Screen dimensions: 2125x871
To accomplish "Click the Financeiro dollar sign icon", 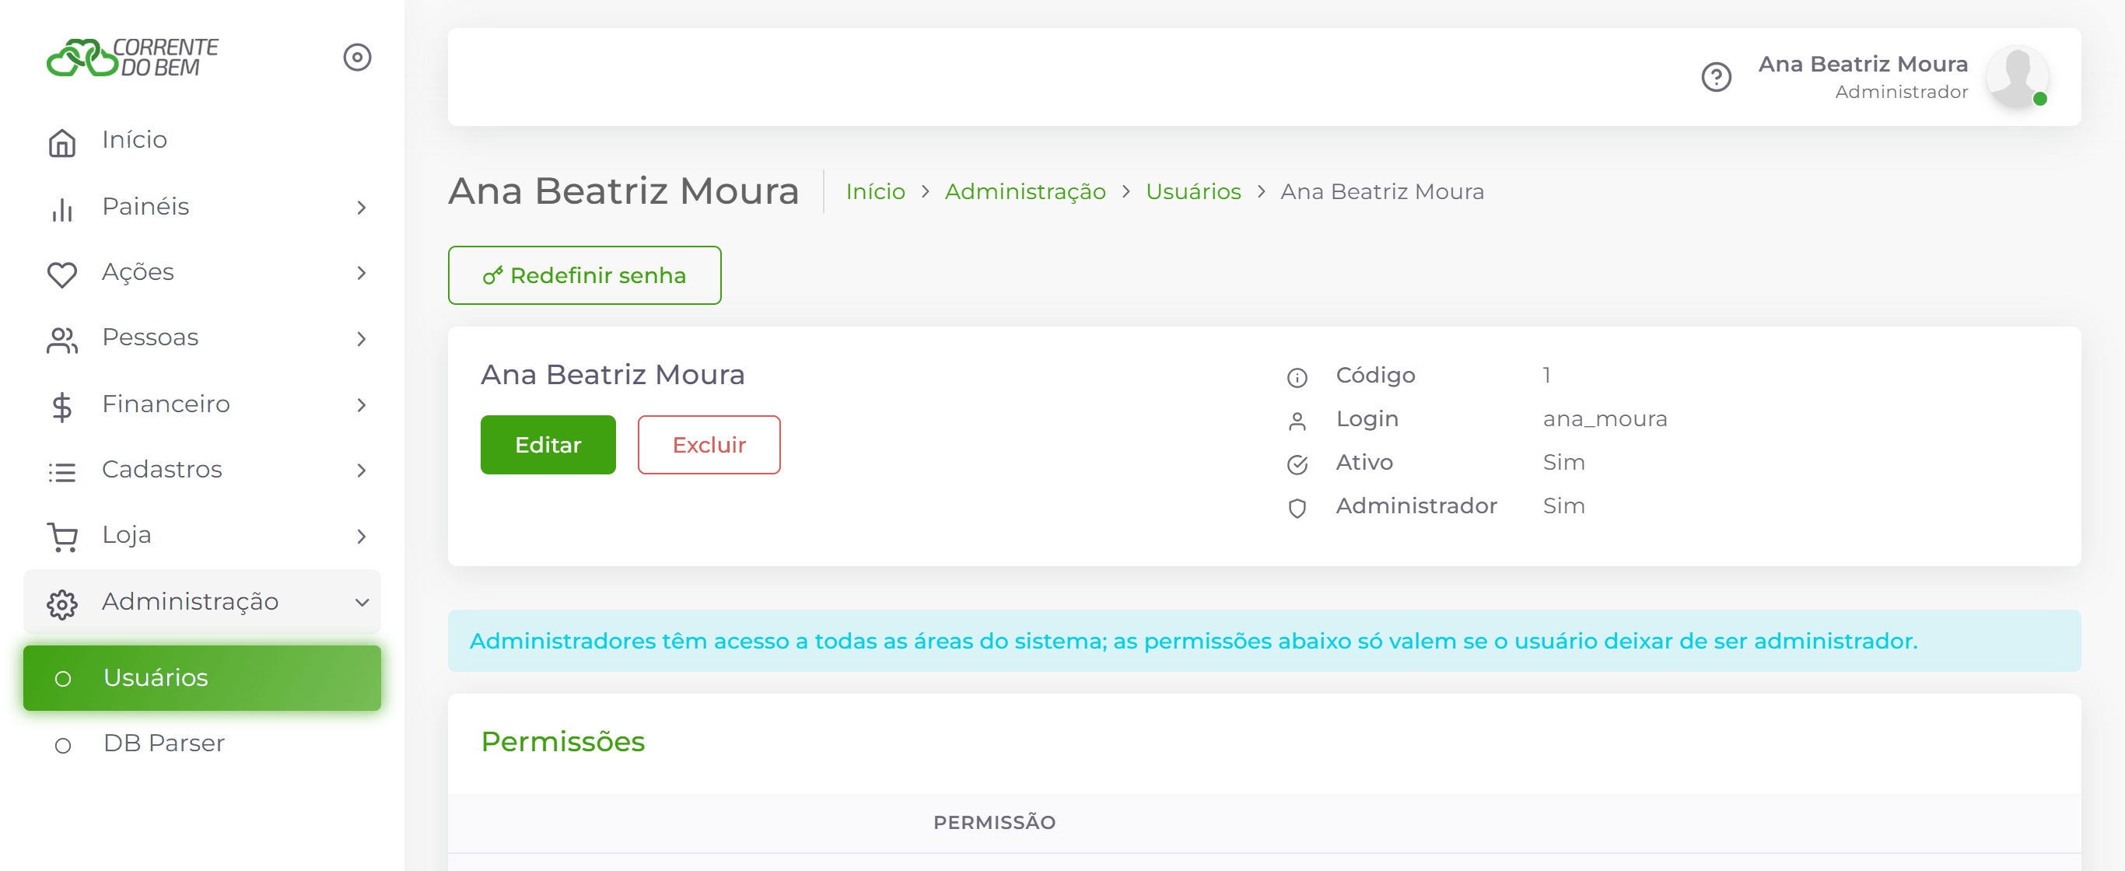I will coord(62,407).
